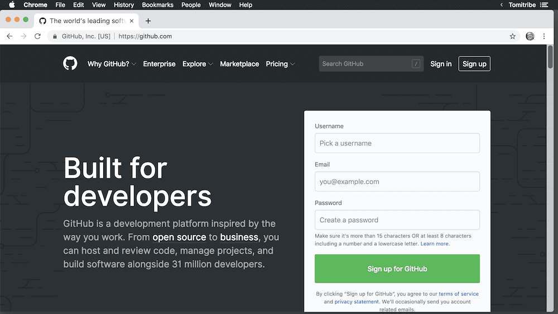Follow the business link

click(239, 237)
